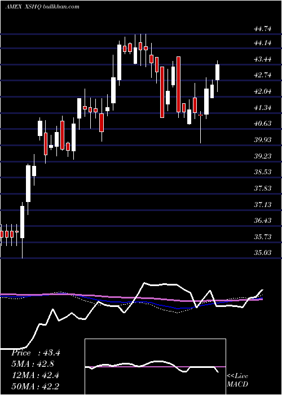Click inside the MACD inset chart
282x395 pixels.
[155, 367]
